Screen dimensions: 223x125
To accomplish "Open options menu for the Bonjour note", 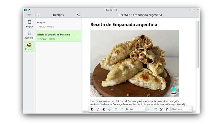I will [78, 24].
